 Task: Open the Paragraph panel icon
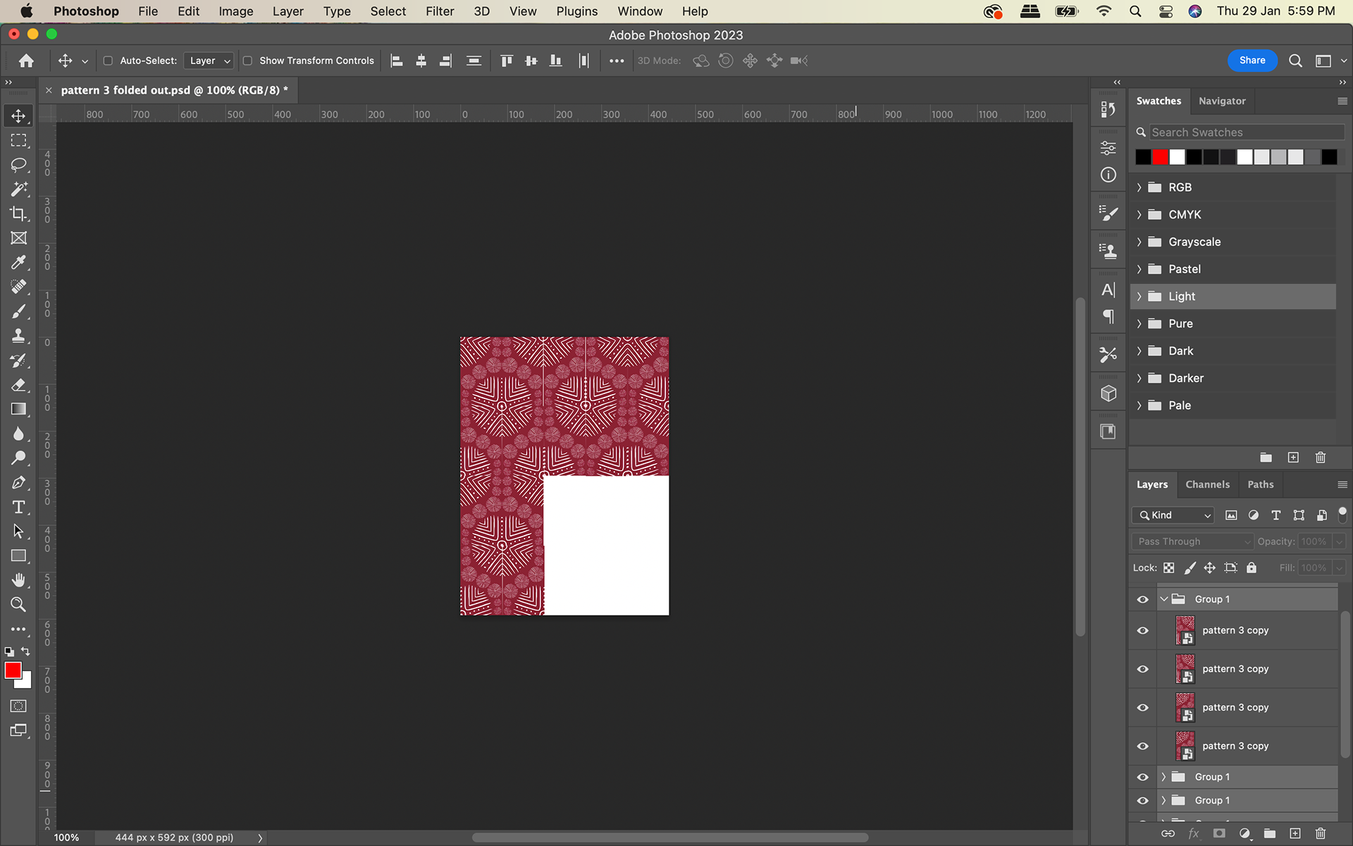pos(1108,317)
